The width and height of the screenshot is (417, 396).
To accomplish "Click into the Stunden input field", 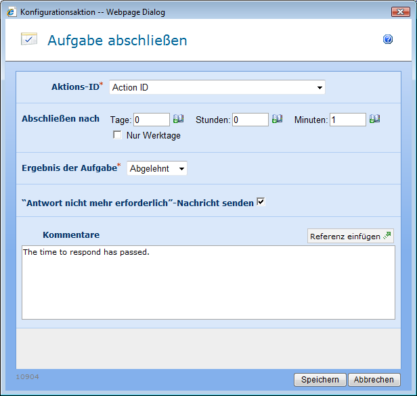I will [250, 120].
